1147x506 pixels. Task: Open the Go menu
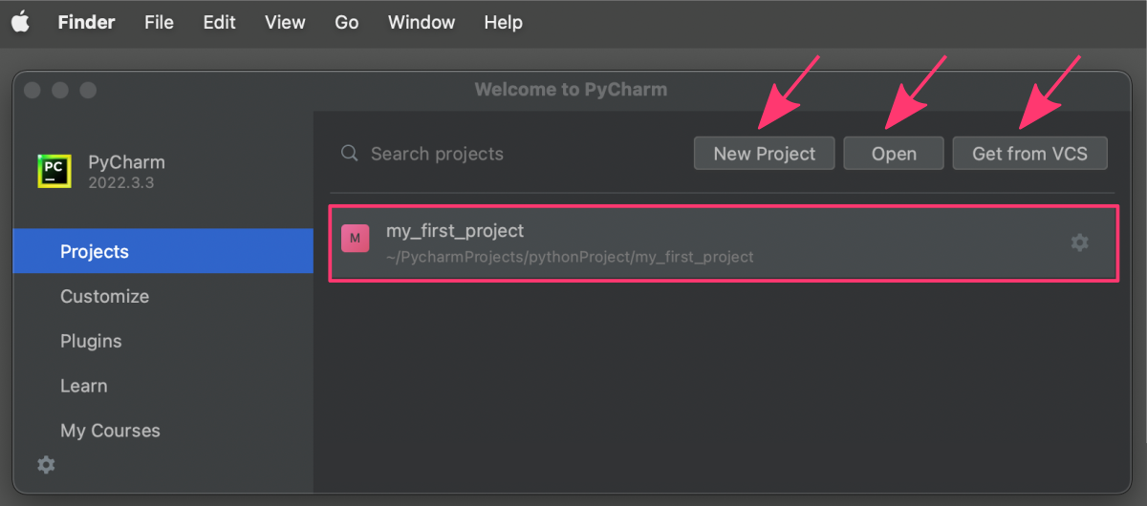(346, 22)
